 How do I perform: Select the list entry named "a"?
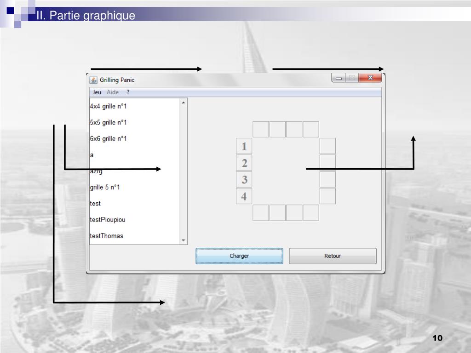(135, 155)
